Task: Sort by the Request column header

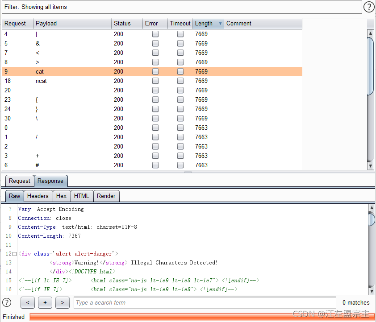Action: pyautogui.click(x=17, y=24)
